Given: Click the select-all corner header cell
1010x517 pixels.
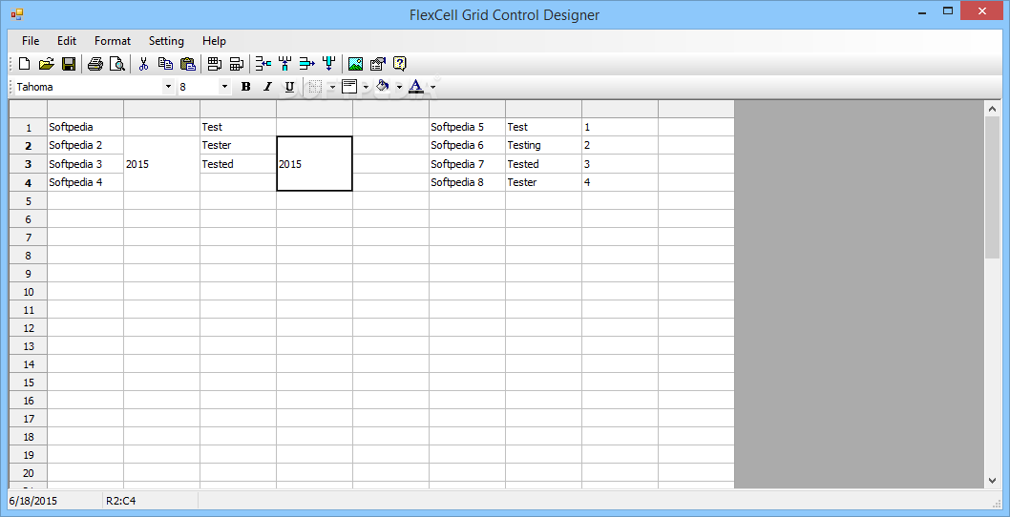Looking at the screenshot, I should 29,109.
